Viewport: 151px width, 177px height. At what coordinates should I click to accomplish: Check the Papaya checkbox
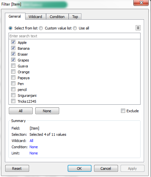(13, 78)
